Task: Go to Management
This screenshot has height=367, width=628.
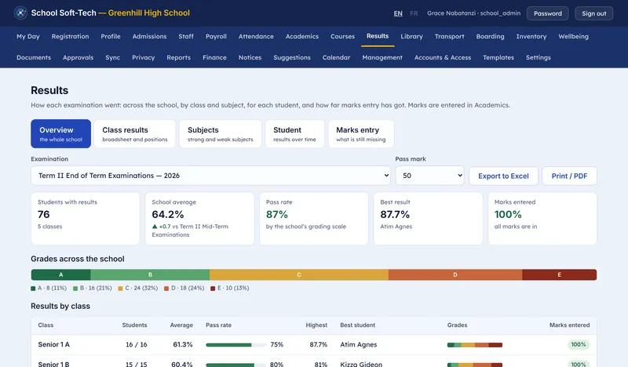Action: pyautogui.click(x=382, y=57)
